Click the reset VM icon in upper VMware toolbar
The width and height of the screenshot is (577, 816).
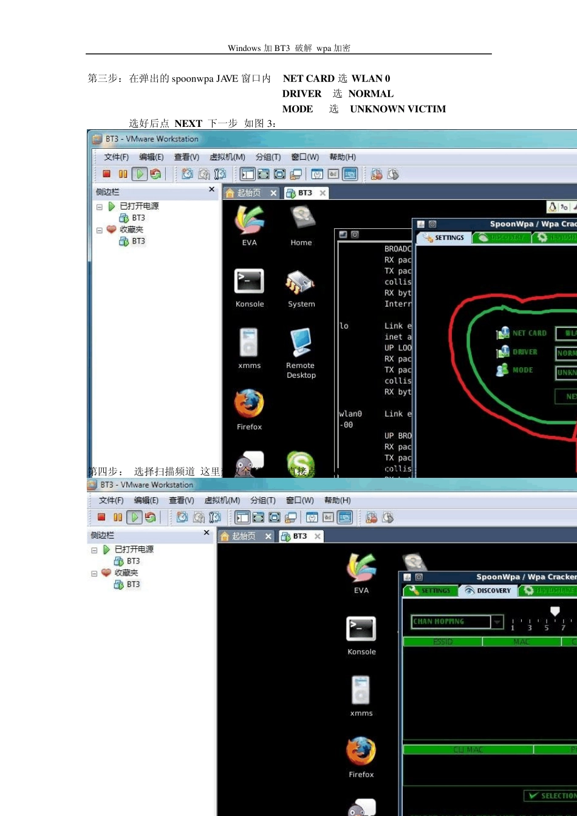(155, 174)
